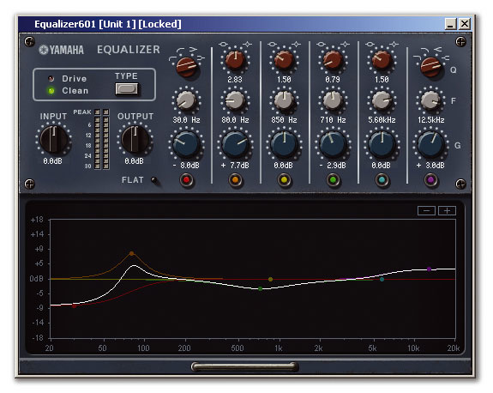Click the frequency knob at 5.60kHz
The height and width of the screenshot is (393, 493).
point(382,100)
